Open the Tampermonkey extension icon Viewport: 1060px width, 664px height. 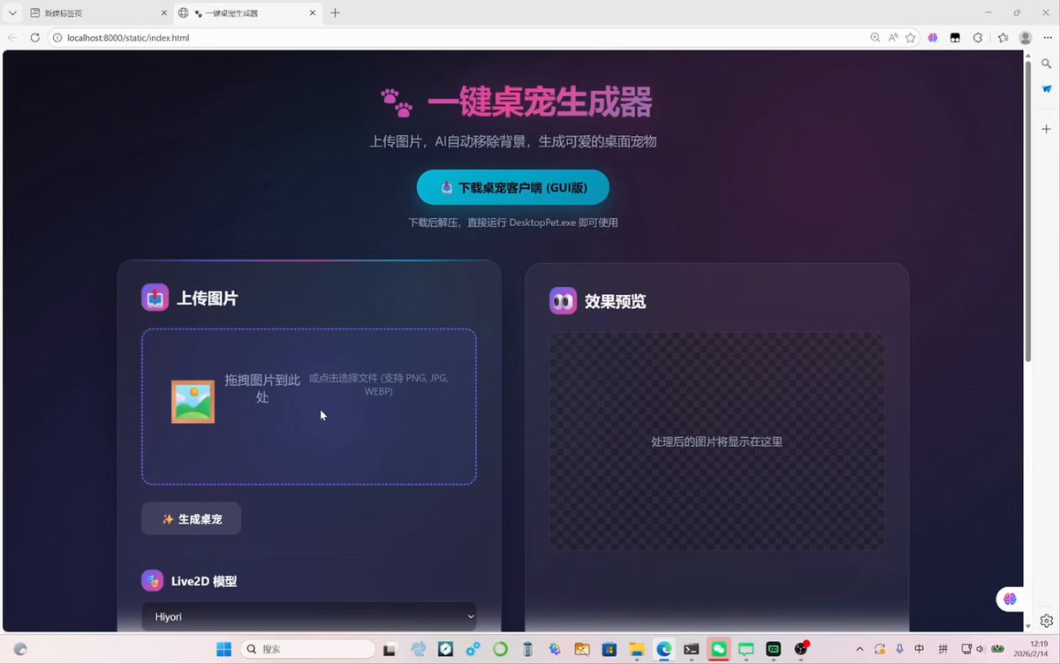(955, 38)
